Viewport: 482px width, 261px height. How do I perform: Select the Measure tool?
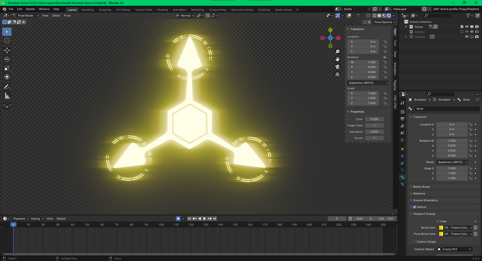coord(7,96)
